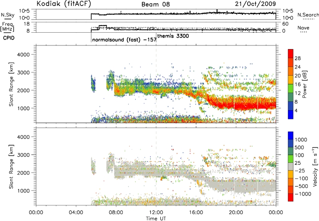The width and height of the screenshot is (319, 221).
Task: Click the 'Time UT' axis title
Action: (x=156, y=219)
